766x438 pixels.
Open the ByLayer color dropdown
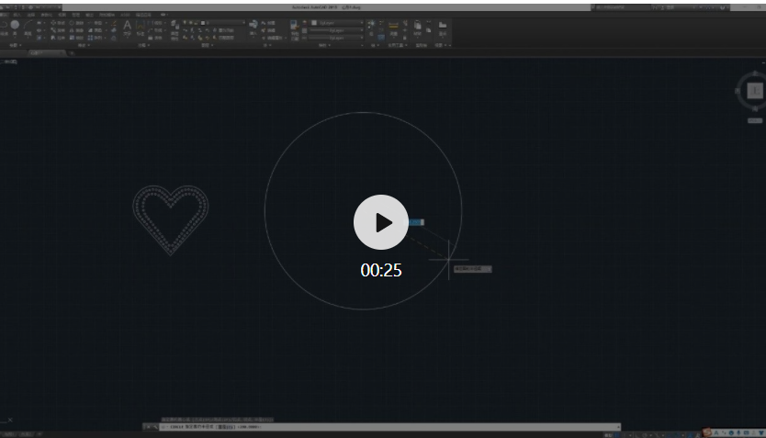[x=337, y=23]
